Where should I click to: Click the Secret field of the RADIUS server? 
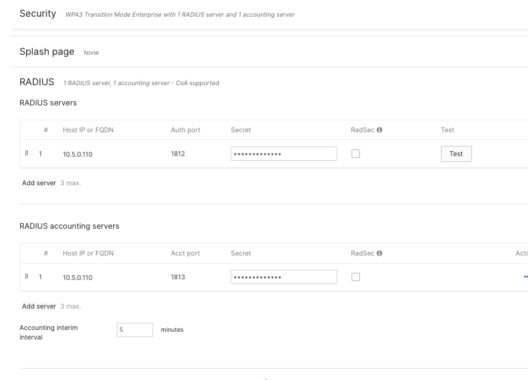coord(284,153)
